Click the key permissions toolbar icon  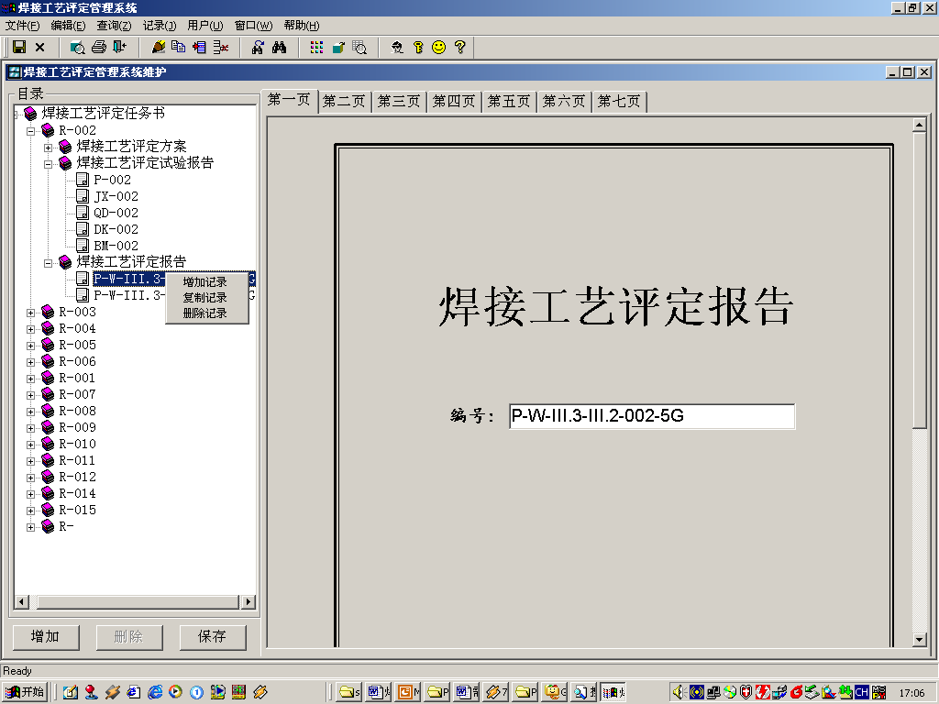point(420,47)
